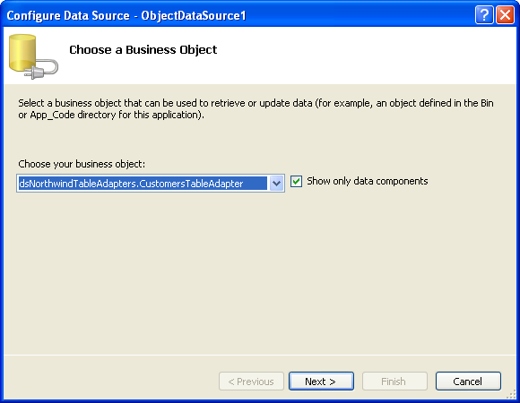Click the disabled Finish button
Viewport: 520px width, 403px height.
click(x=394, y=382)
